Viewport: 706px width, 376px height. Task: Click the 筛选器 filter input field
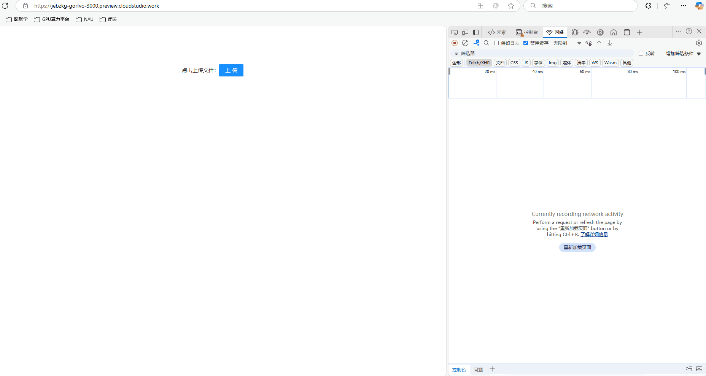coord(542,54)
